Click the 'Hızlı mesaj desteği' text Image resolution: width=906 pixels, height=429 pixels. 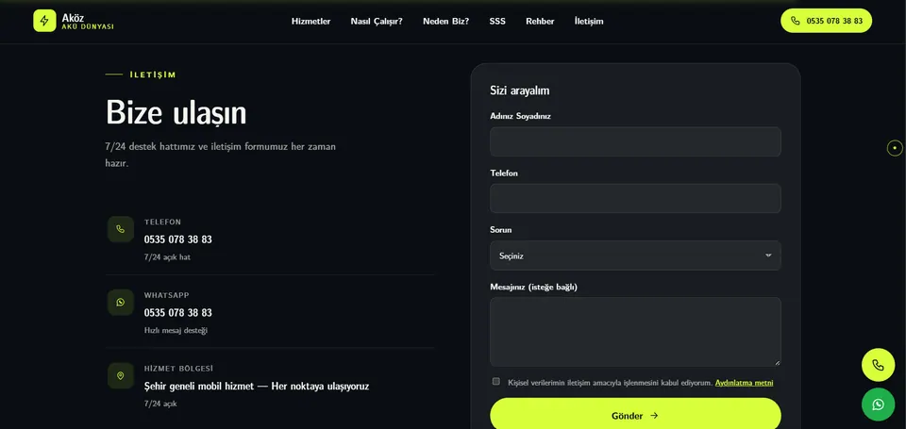176,330
